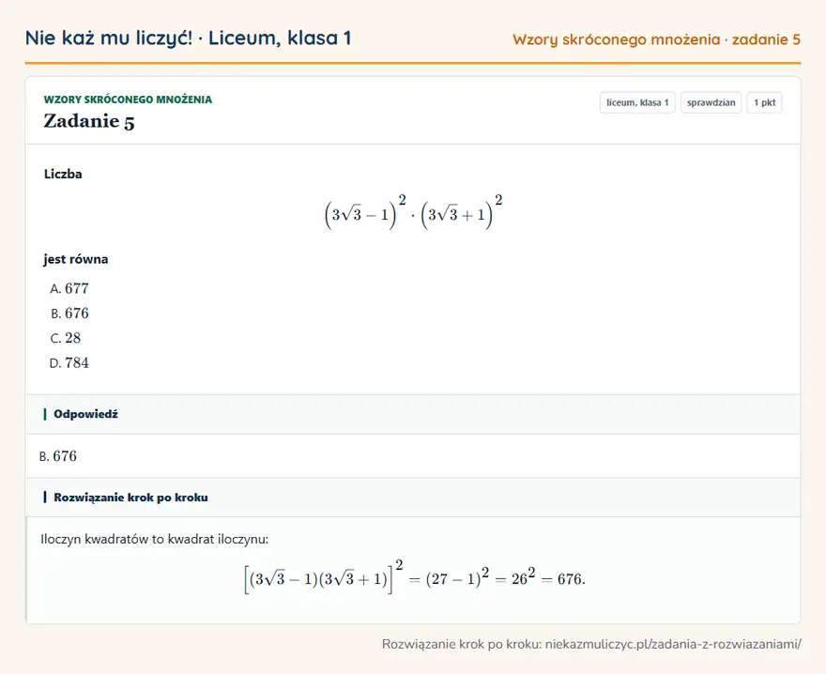This screenshot has height=674, width=826.
Task: Click 'Wzory skróconego mnożenia · zadanie 5' header text
Action: tap(656, 39)
